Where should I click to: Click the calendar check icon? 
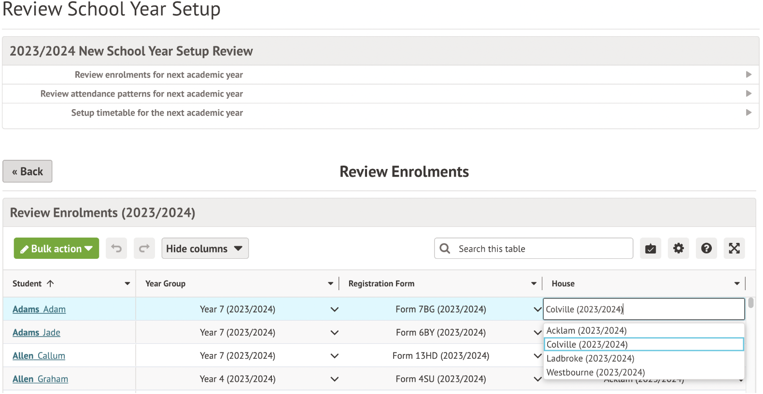(650, 248)
